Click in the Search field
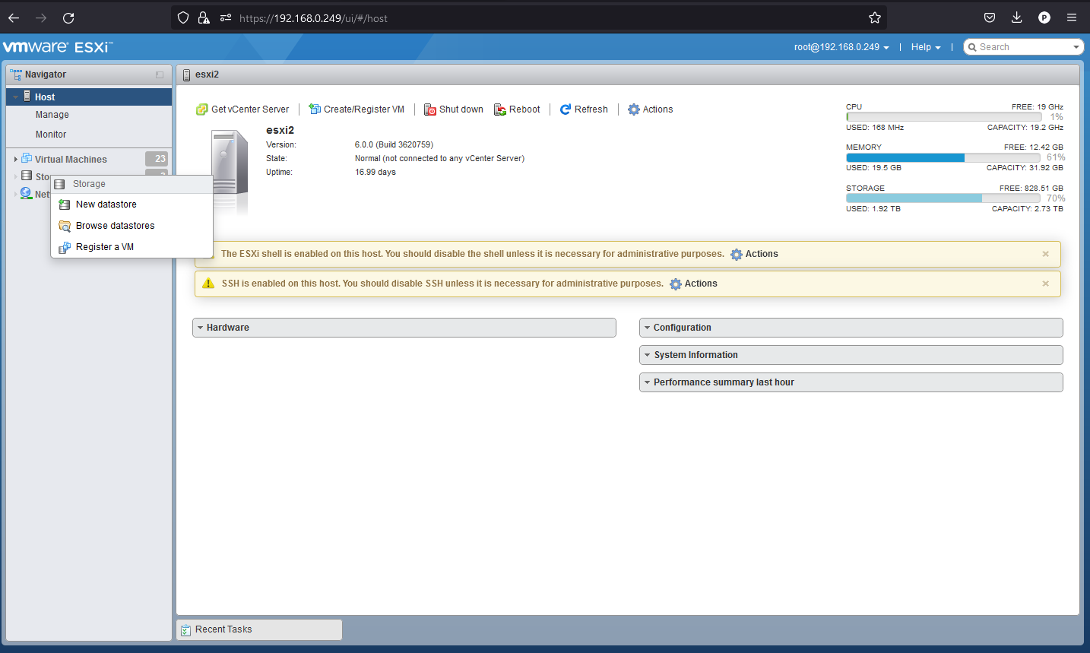The image size is (1090, 653). pyautogui.click(x=1022, y=47)
